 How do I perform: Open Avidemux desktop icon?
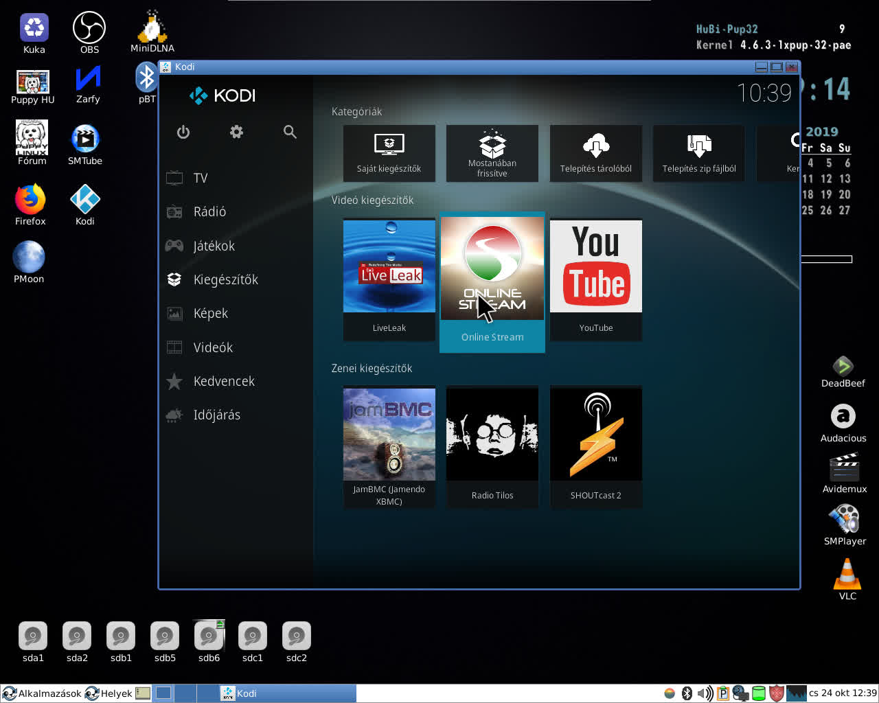click(x=845, y=474)
